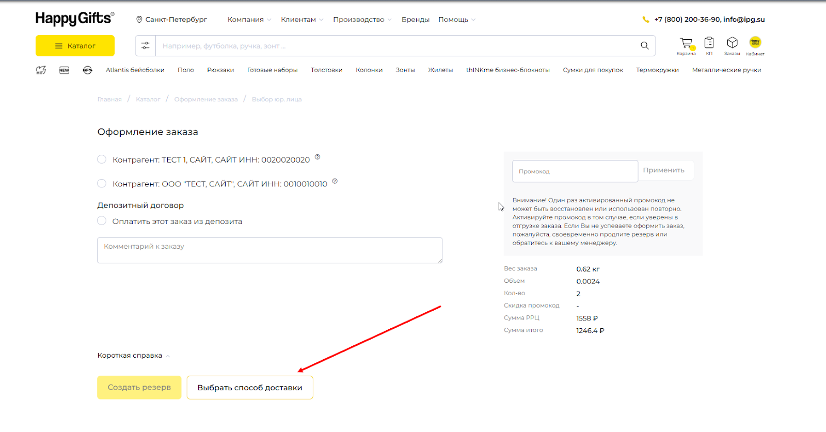This screenshot has height=432, width=826.
Task: Click the Создать резерв button
Action: pos(139,388)
